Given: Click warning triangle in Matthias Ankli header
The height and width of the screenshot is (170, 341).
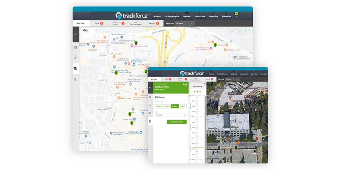Looking at the screenshot, I should click(186, 84).
